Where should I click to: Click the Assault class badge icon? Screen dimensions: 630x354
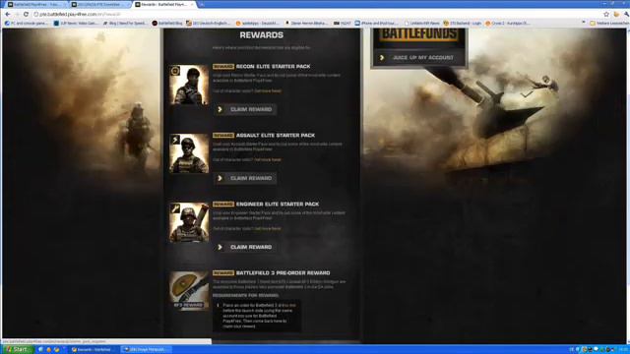pyautogui.click(x=175, y=140)
